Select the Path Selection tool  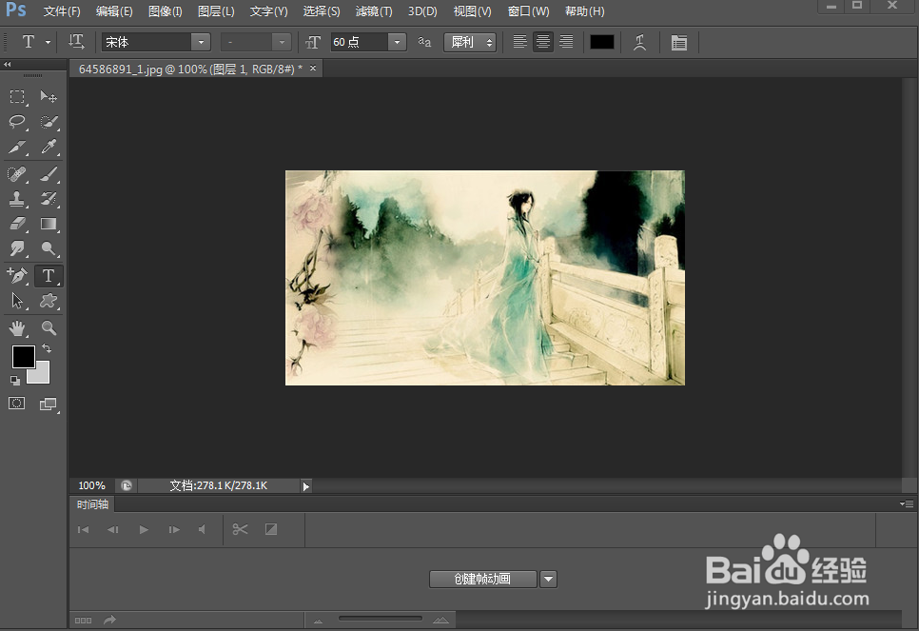point(17,301)
